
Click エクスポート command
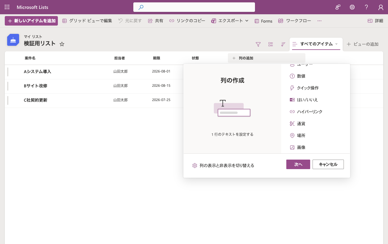pos(227,21)
